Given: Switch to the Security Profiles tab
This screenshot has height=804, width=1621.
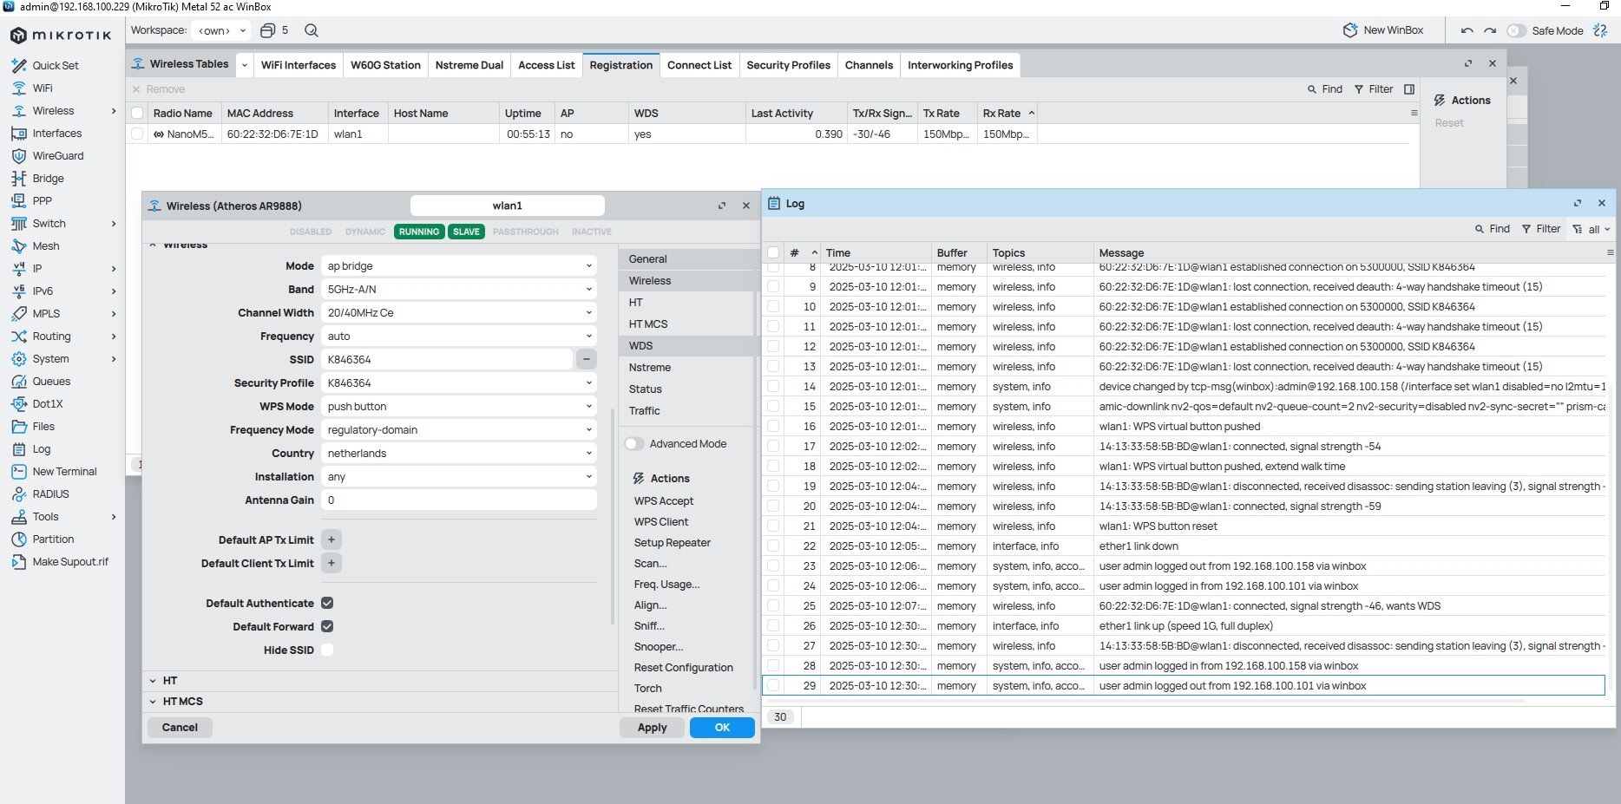Looking at the screenshot, I should click(788, 65).
